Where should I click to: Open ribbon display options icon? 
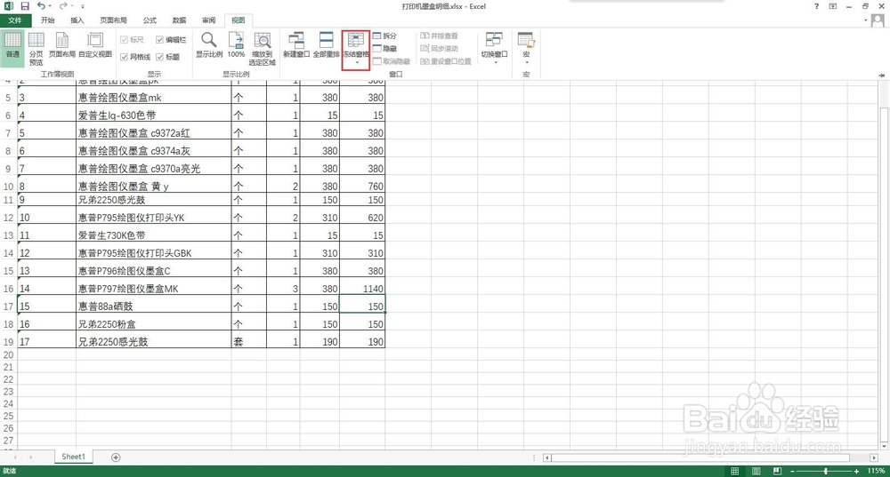tap(832, 6)
